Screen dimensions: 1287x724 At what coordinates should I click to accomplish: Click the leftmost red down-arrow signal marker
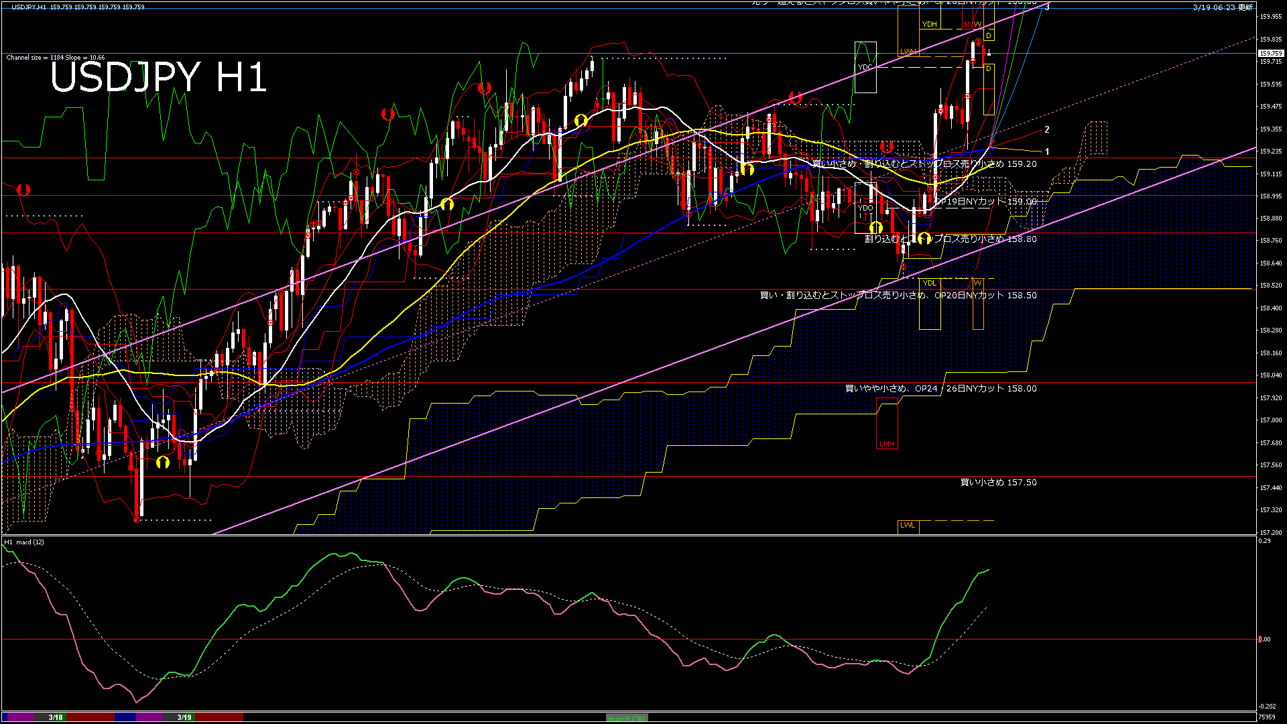coord(23,190)
